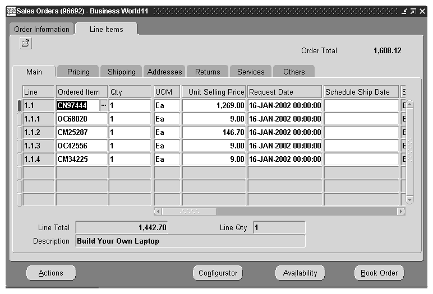433x294 pixels.
Task: Select the record indicator for line 1.1.2
Action: [x=19, y=132]
